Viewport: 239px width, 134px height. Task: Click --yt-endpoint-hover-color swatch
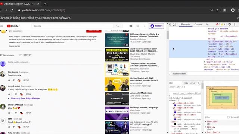pos(175,112)
